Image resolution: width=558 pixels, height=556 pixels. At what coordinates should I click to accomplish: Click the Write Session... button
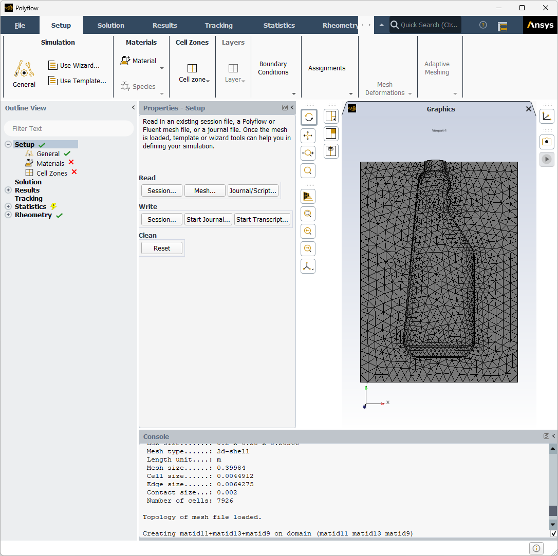point(162,219)
